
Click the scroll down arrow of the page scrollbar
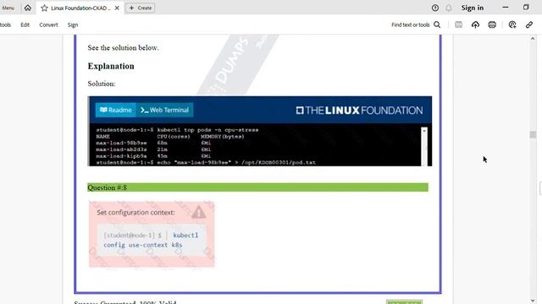[533, 301]
